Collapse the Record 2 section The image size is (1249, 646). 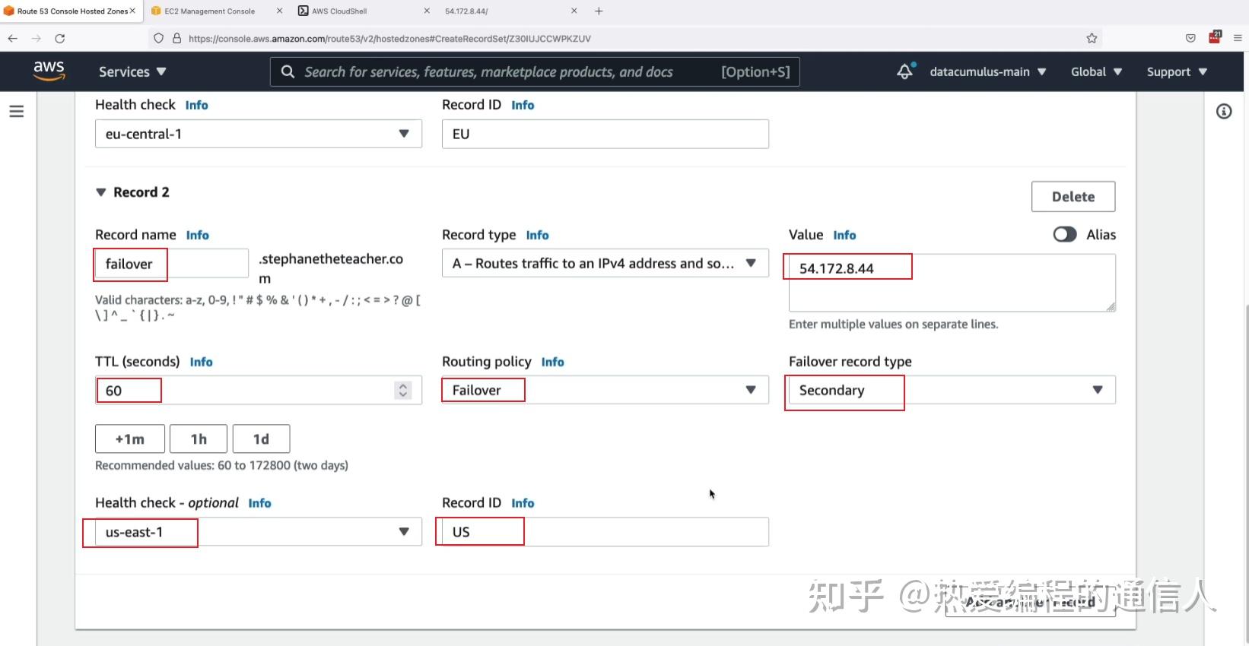point(101,192)
